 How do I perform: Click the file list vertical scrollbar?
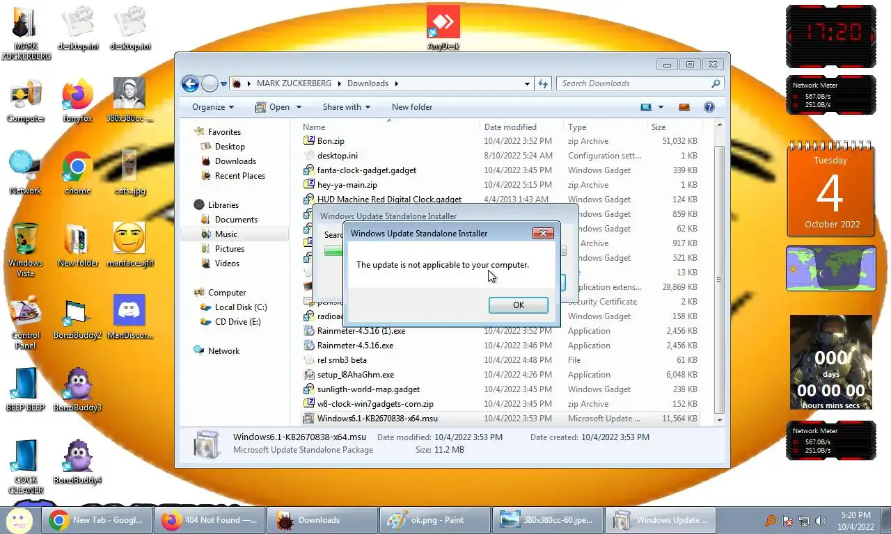(719, 278)
